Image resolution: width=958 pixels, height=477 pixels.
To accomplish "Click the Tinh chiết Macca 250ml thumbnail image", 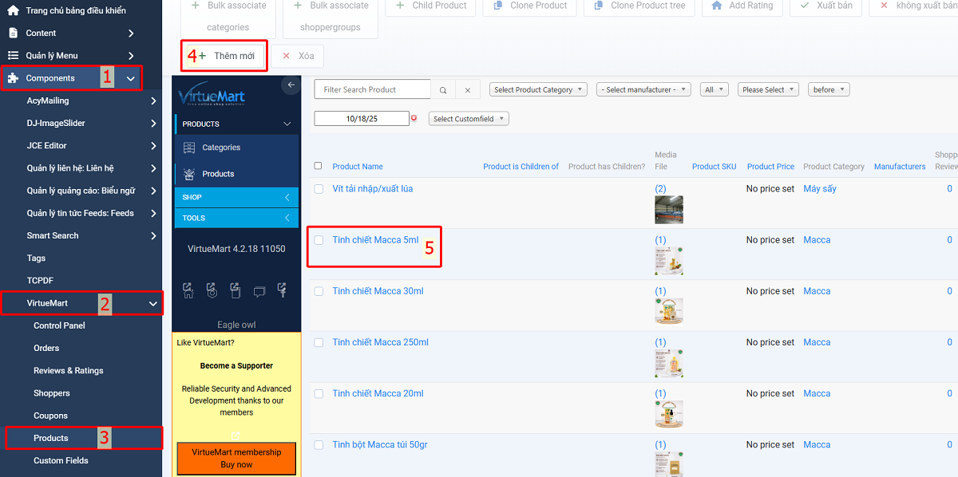I will click(668, 363).
